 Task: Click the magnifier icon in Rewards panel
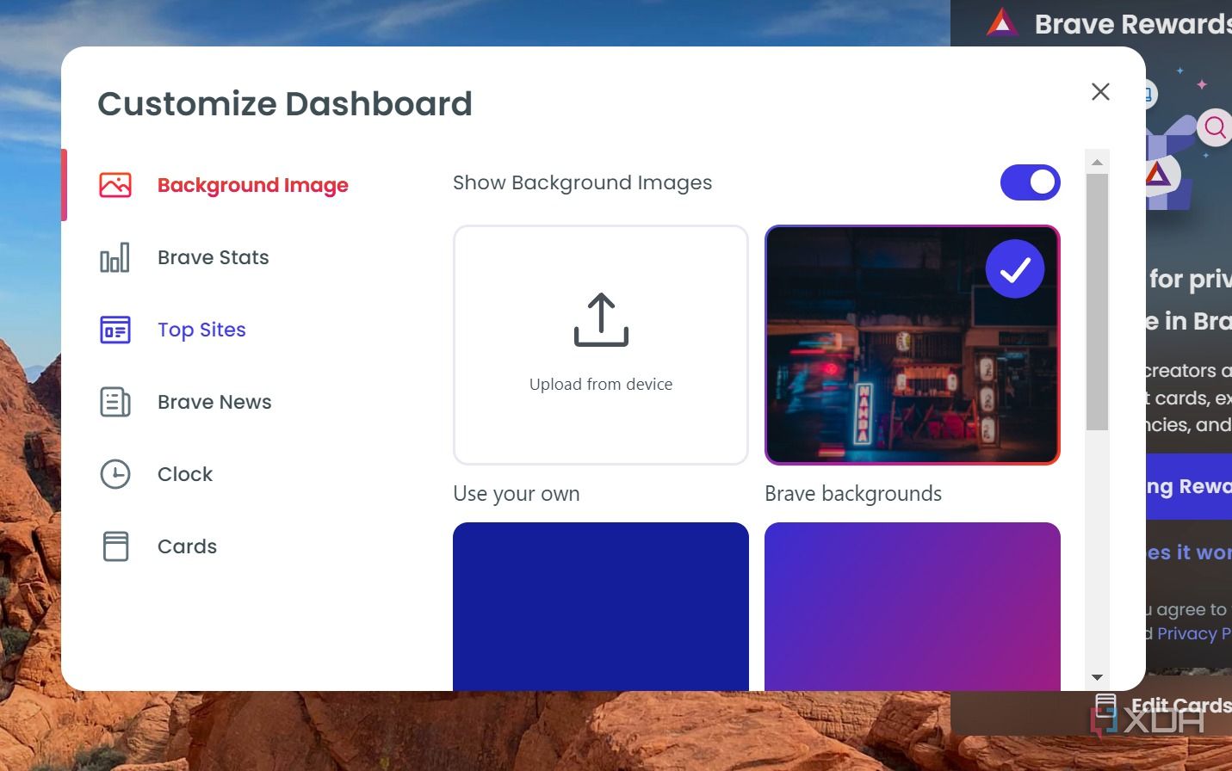pyautogui.click(x=1215, y=128)
